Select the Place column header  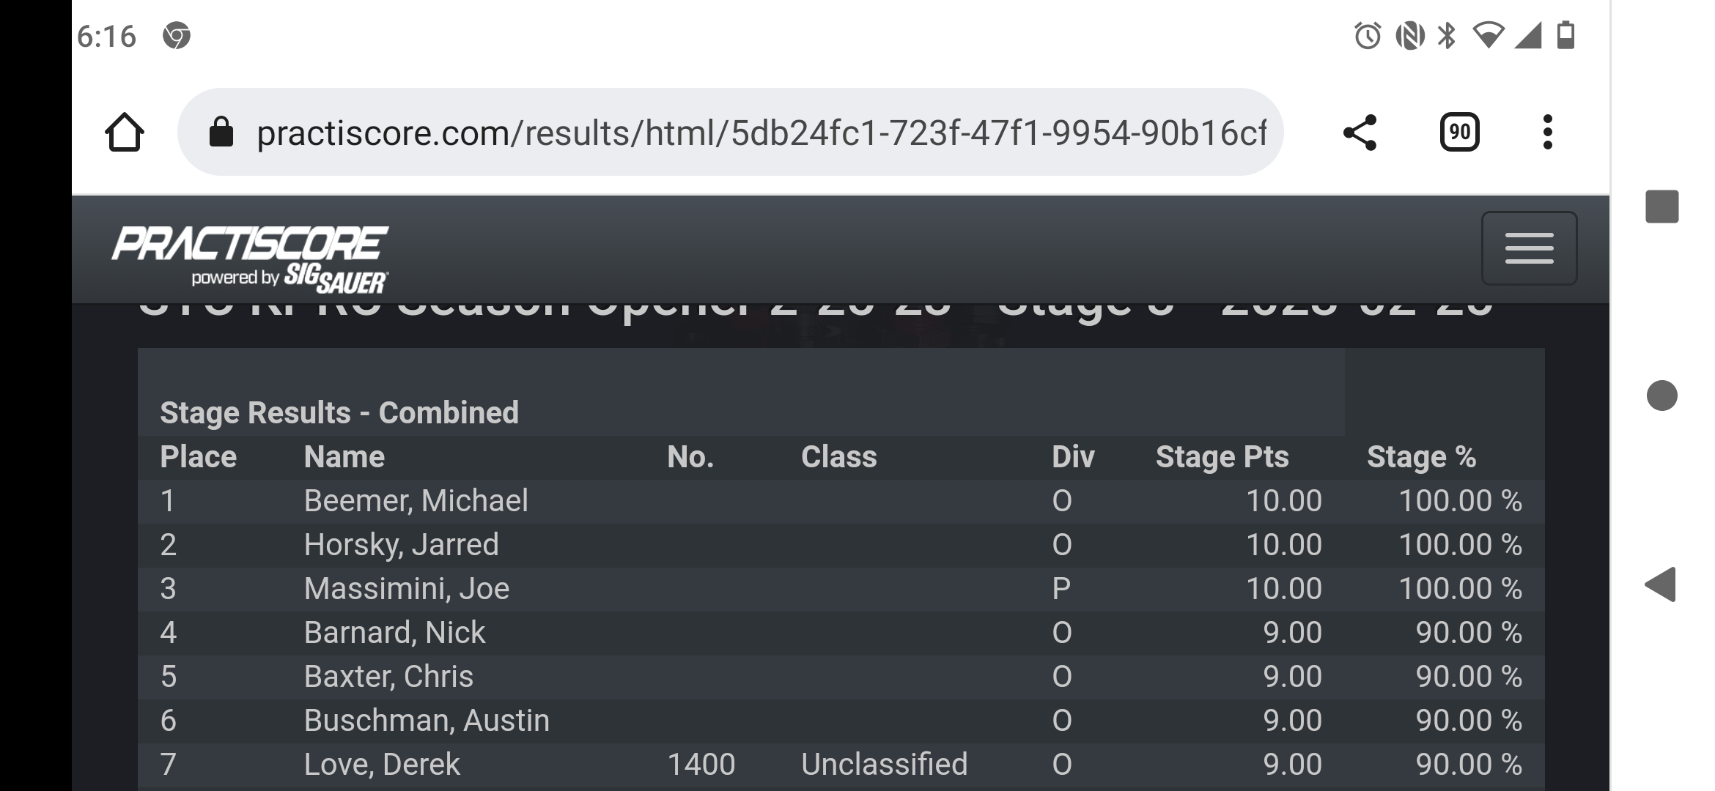pos(199,457)
